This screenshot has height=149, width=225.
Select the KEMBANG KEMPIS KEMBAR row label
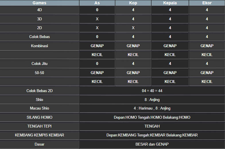coord(40,135)
